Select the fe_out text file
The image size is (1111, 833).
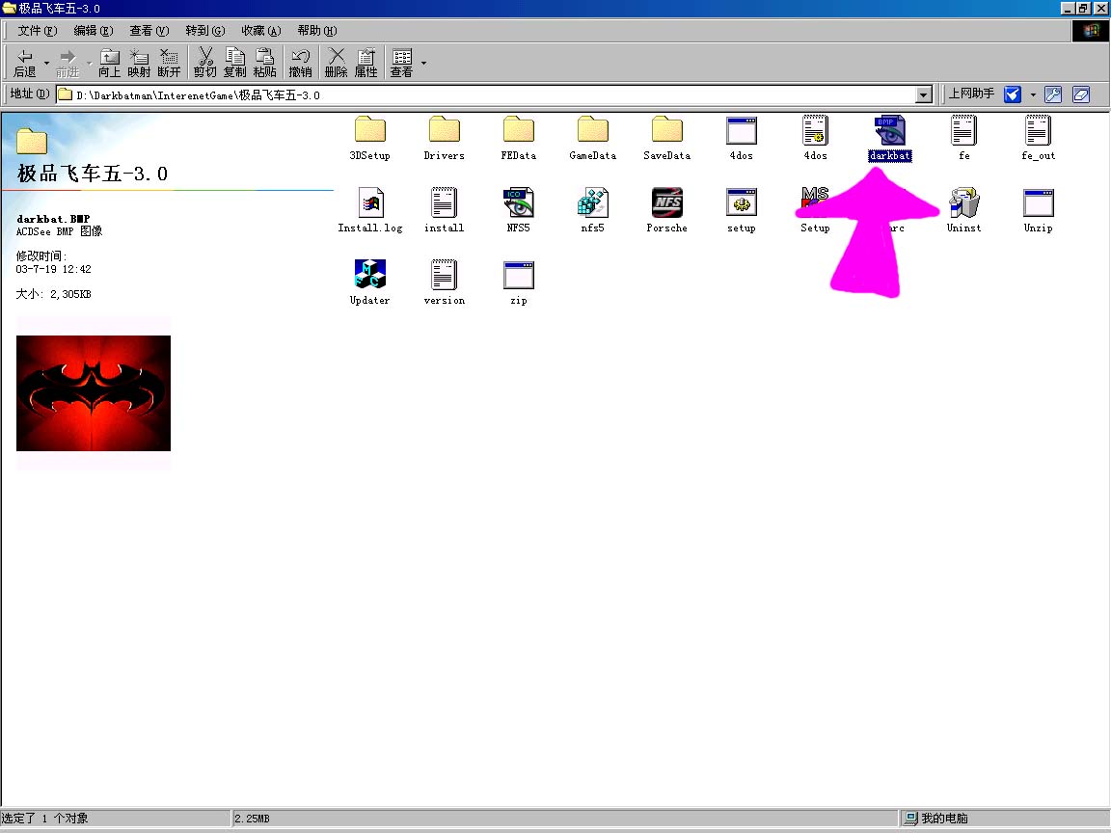(x=1038, y=138)
